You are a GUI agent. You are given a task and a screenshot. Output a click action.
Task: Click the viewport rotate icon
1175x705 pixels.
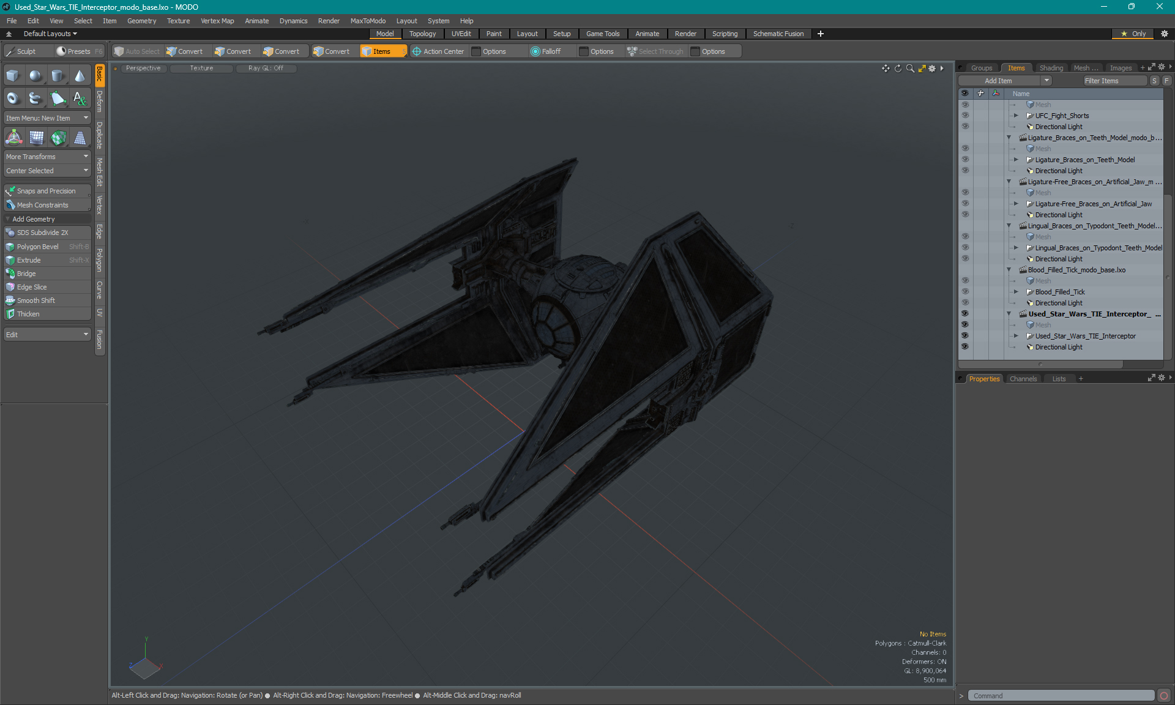pyautogui.click(x=898, y=69)
